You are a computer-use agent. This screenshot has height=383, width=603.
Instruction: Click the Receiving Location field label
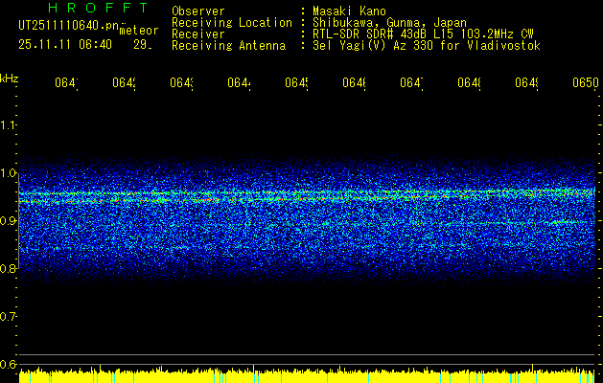point(231,23)
